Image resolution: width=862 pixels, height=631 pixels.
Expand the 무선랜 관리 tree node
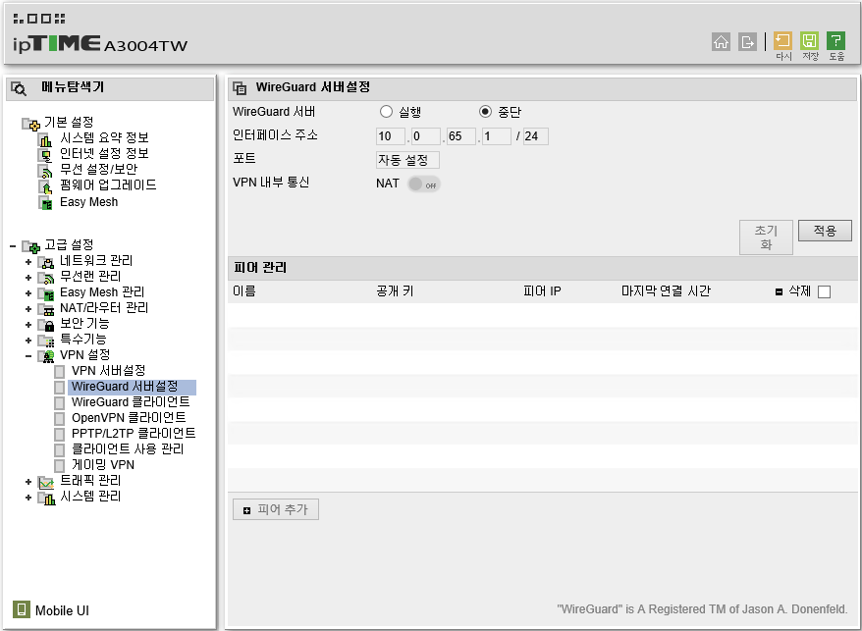[28, 278]
